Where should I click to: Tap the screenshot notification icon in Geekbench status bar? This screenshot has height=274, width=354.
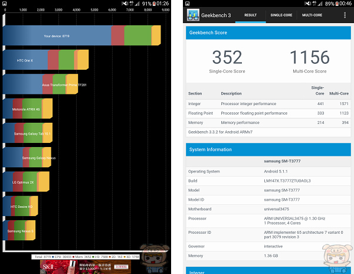coord(188,4)
